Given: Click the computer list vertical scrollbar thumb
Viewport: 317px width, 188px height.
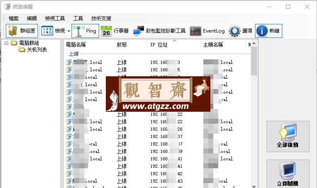Looking at the screenshot, I should click(254, 61).
